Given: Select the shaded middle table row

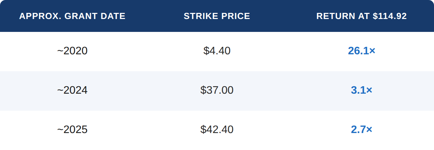Looking at the screenshot, I should click(217, 91).
